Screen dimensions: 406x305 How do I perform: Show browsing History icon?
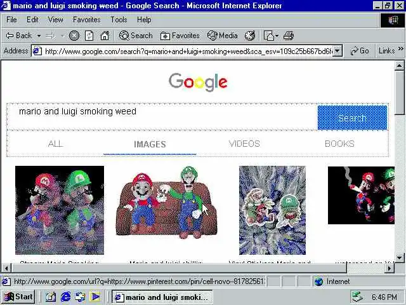pyautogui.click(x=250, y=36)
